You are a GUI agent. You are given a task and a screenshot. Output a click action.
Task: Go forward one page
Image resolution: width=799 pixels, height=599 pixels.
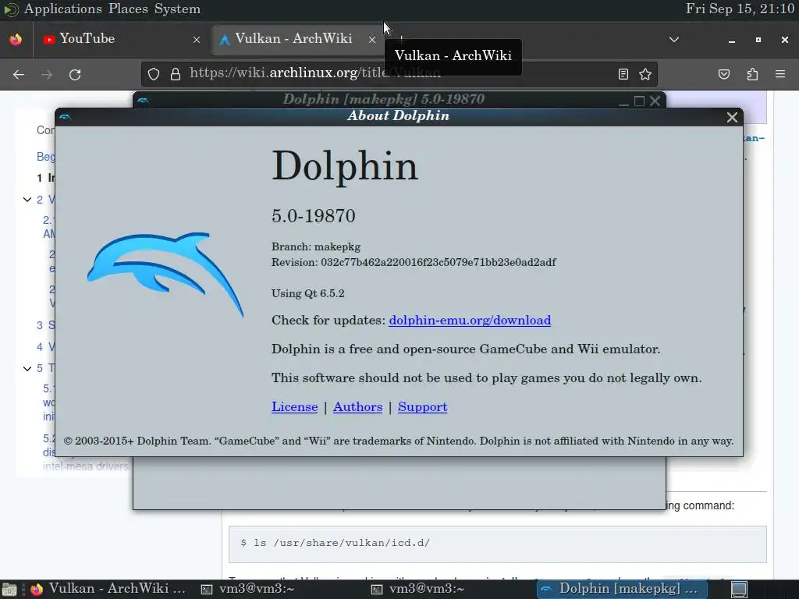[47, 74]
